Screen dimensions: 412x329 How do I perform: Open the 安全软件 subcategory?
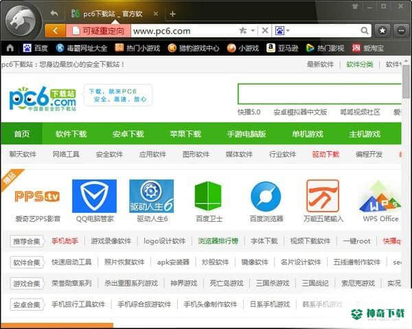(x=109, y=155)
